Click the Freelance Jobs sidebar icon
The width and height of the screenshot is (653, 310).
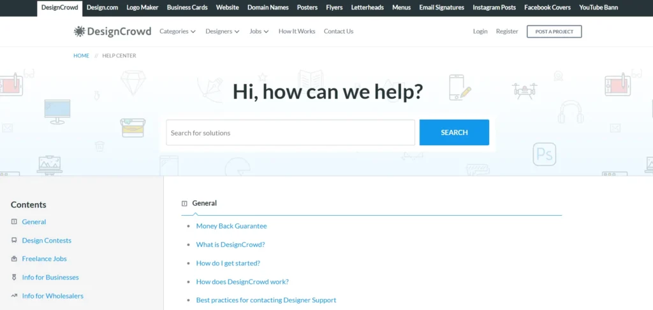coord(15,259)
